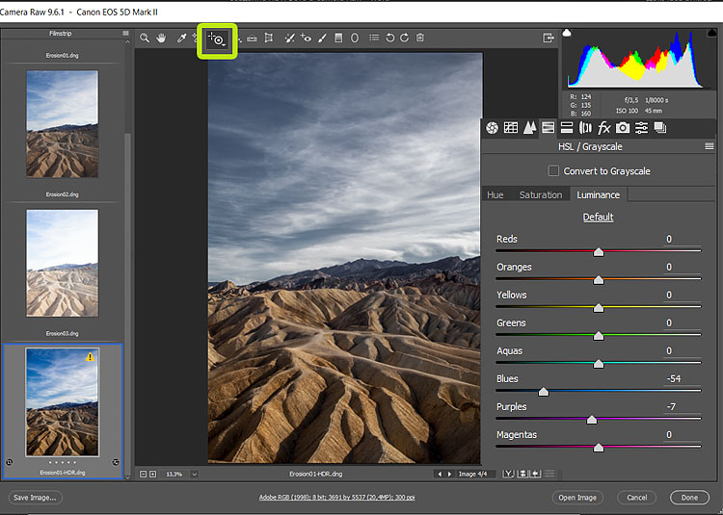Open the Filmstrip panel menu
This screenshot has height=515, width=723.
[x=124, y=34]
